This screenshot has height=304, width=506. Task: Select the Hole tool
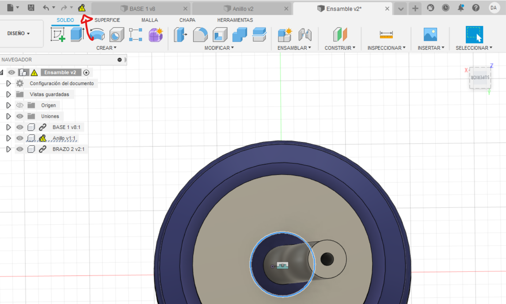coord(117,35)
